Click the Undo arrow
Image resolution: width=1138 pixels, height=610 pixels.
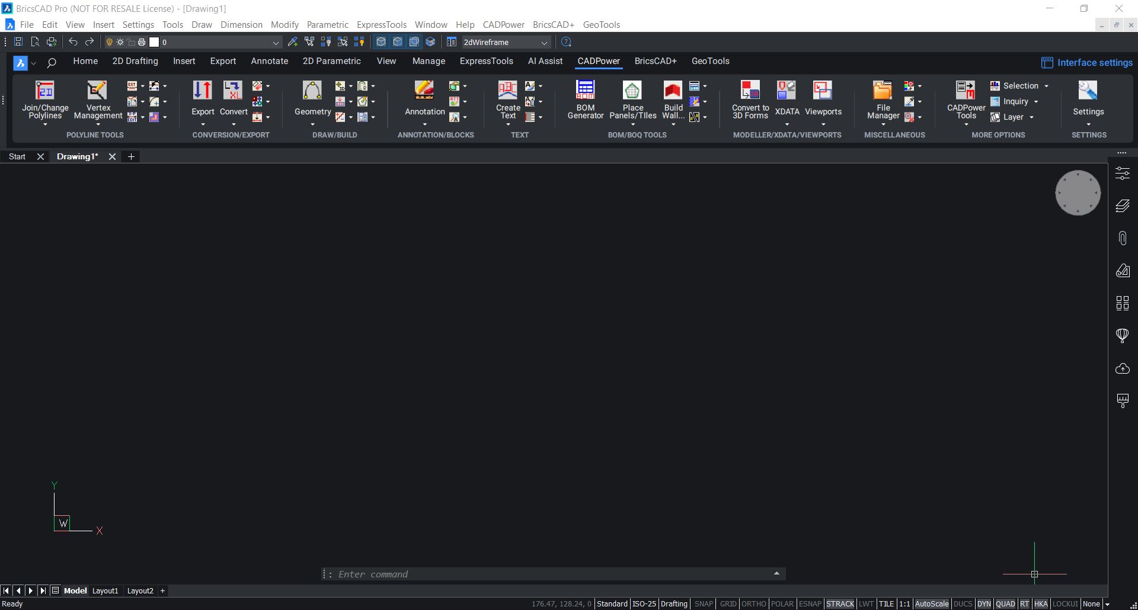[73, 42]
